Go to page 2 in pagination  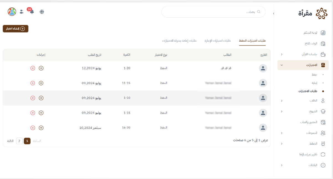[19, 141]
